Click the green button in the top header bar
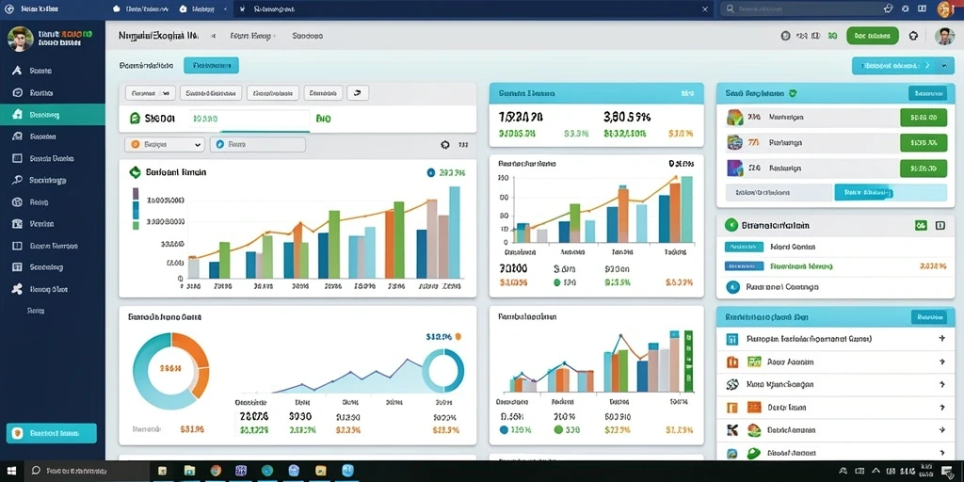 pos(873,36)
